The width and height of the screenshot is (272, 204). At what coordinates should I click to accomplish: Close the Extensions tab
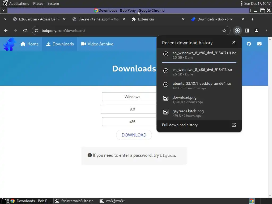pos(183,19)
